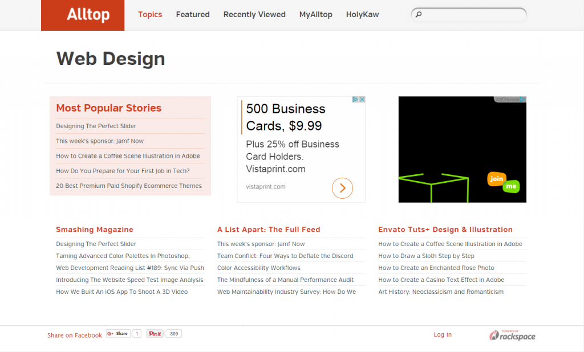Click the 500 Business Cards ad headline
Image resolution: width=584 pixels, height=352 pixels.
coord(286,117)
